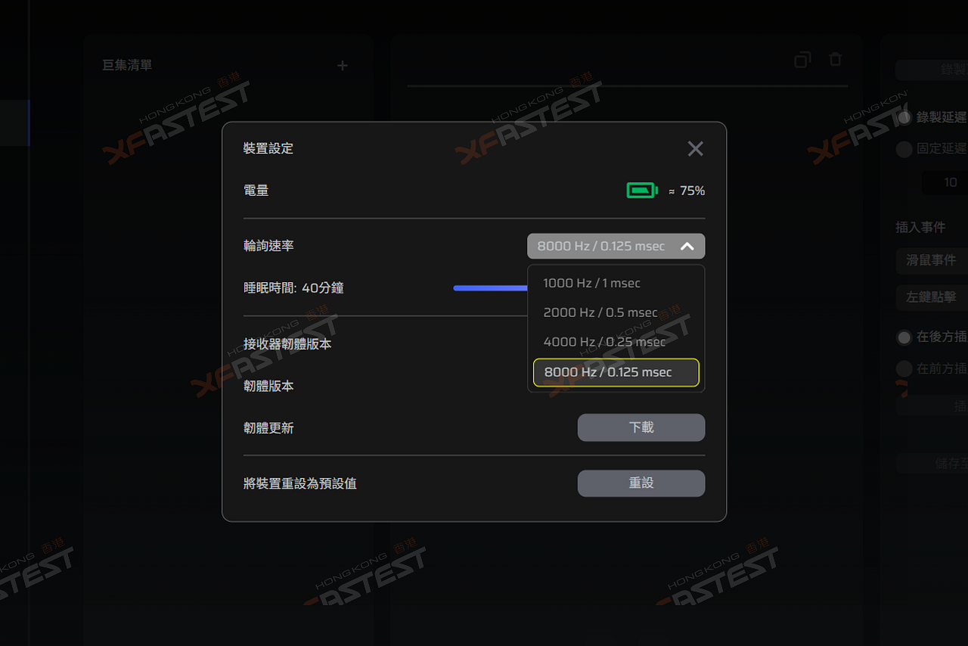
Task: Select the 錄製延遲 radio button
Action: pos(904,117)
